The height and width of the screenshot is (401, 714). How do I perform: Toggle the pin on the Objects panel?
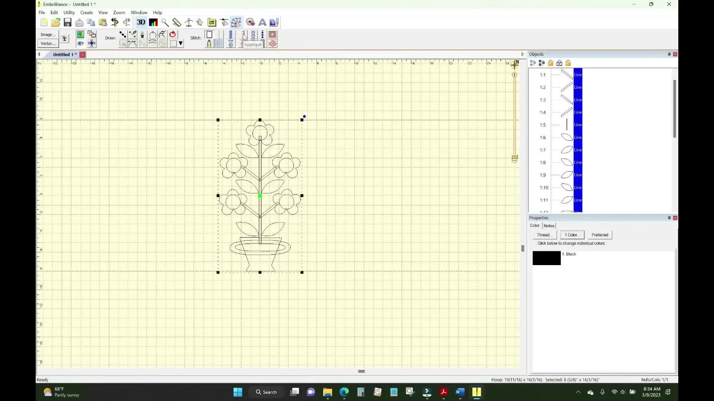(668, 54)
